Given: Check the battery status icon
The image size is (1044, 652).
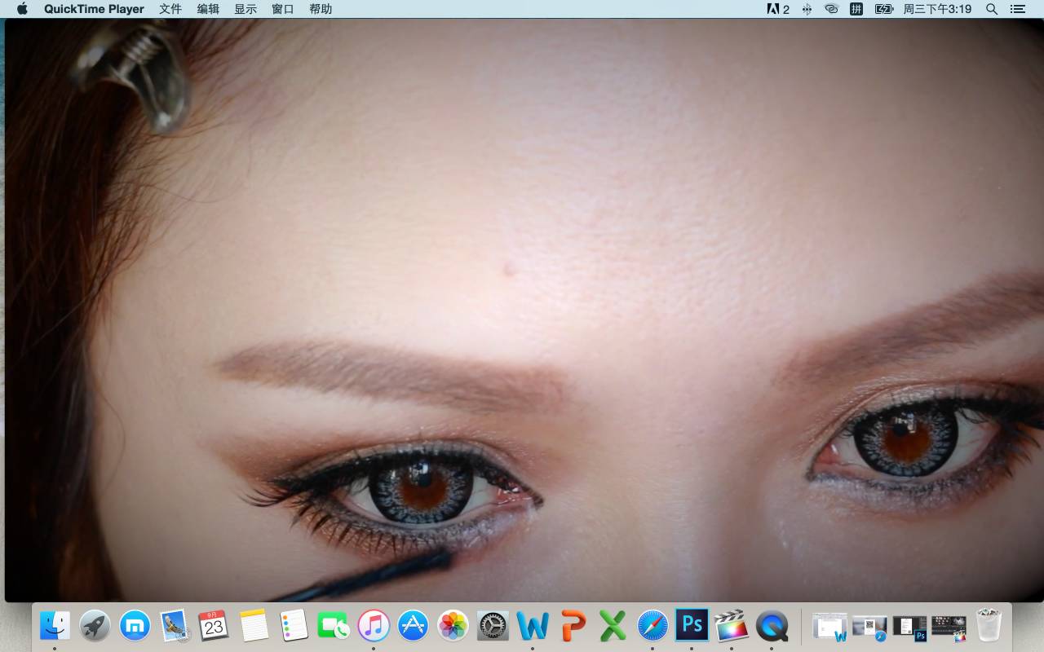Looking at the screenshot, I should (x=884, y=9).
